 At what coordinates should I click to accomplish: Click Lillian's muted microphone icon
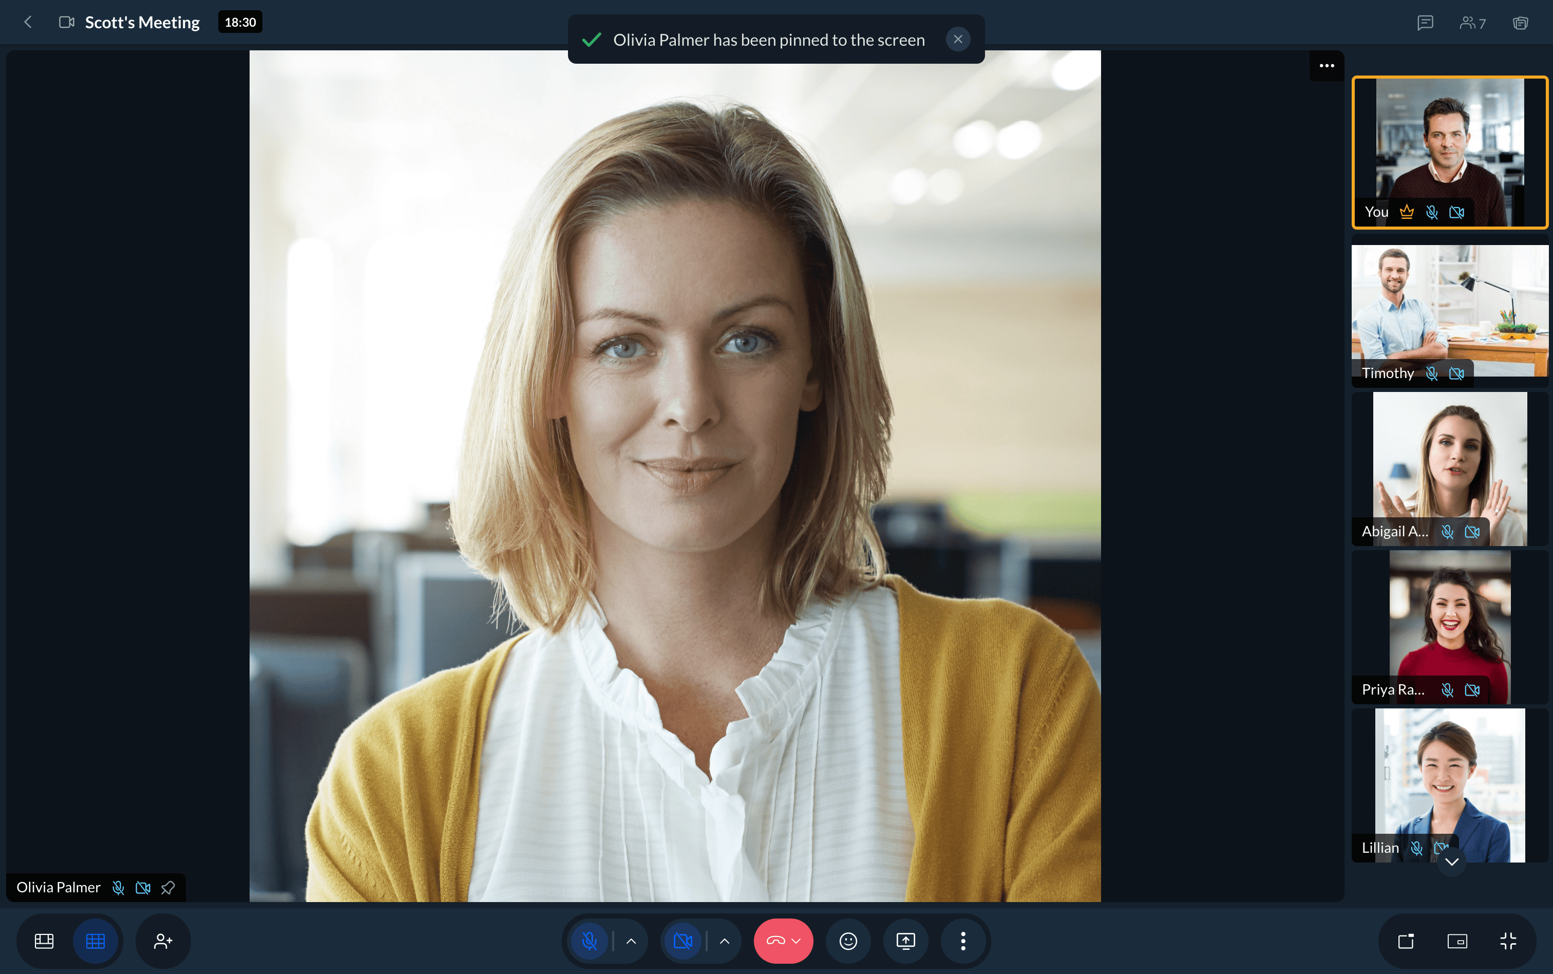point(1416,848)
